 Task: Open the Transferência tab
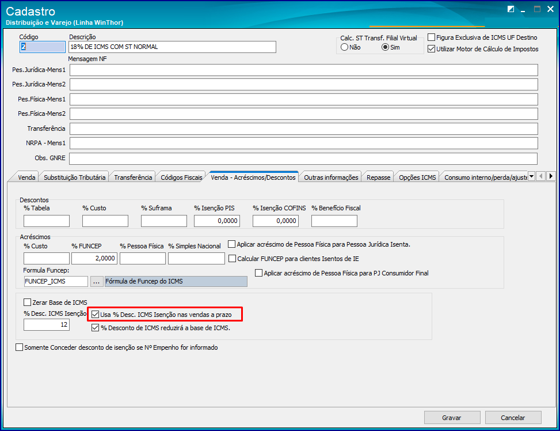[x=133, y=177]
